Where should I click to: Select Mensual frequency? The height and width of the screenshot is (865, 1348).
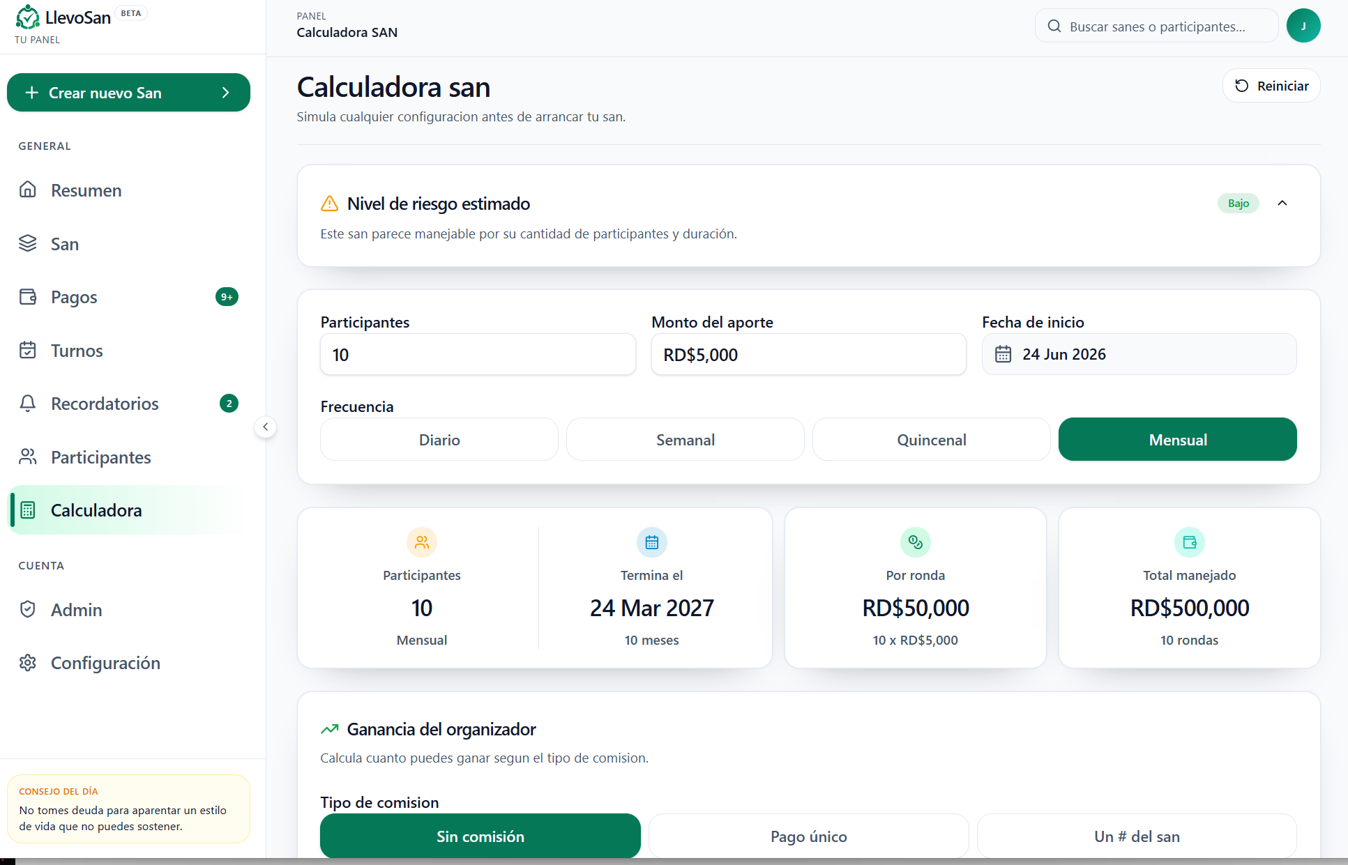tap(1178, 440)
